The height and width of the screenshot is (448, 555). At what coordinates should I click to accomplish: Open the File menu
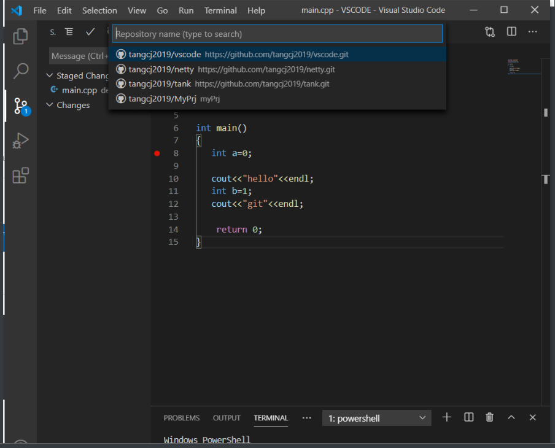point(40,10)
